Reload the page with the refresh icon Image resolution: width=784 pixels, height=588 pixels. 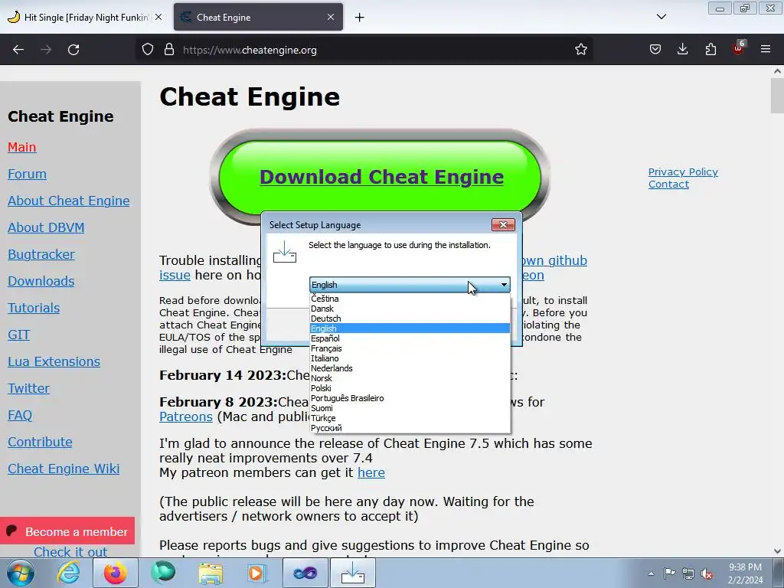coord(73,50)
